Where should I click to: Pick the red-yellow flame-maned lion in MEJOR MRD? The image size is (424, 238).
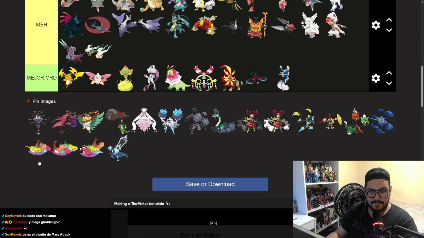tap(231, 78)
